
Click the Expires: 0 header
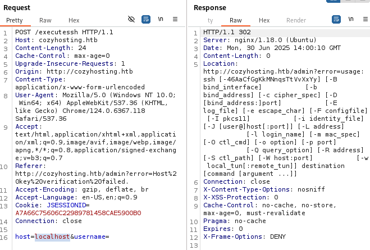click(x=223, y=229)
